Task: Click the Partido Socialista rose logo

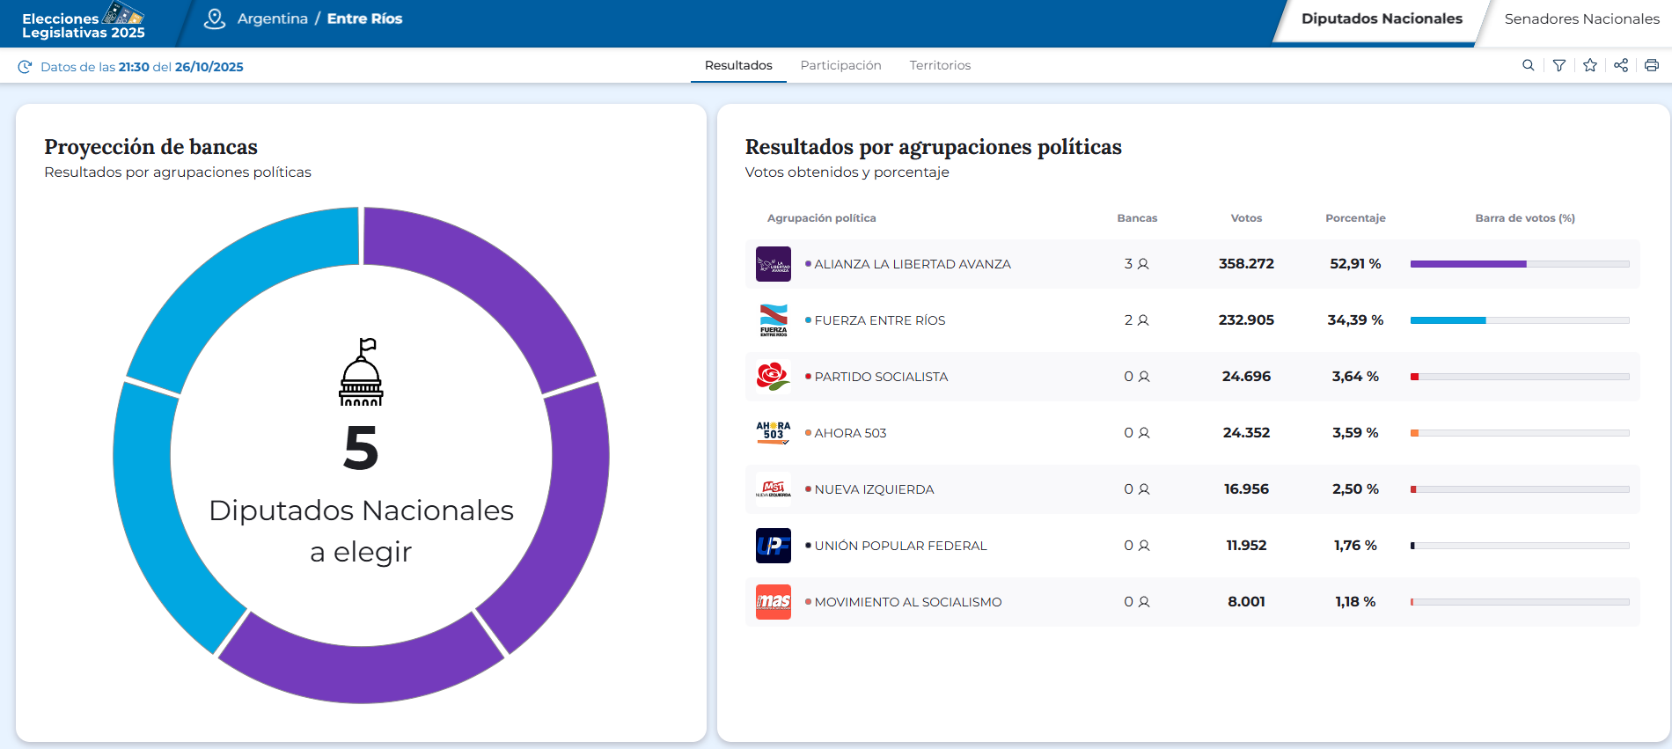Action: pyautogui.click(x=774, y=377)
